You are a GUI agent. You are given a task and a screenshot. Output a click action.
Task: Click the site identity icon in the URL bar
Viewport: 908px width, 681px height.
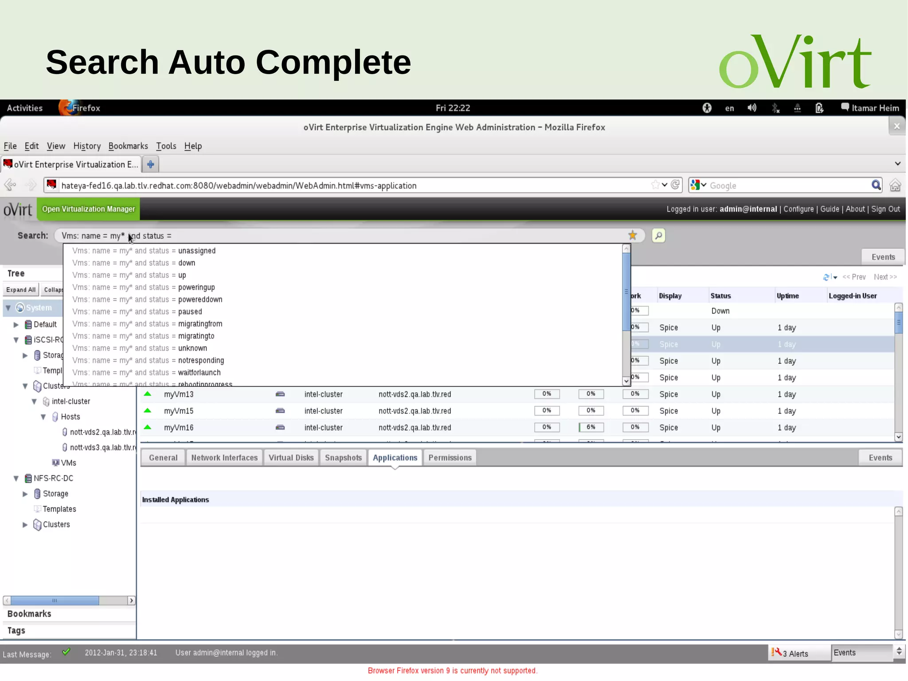point(51,185)
